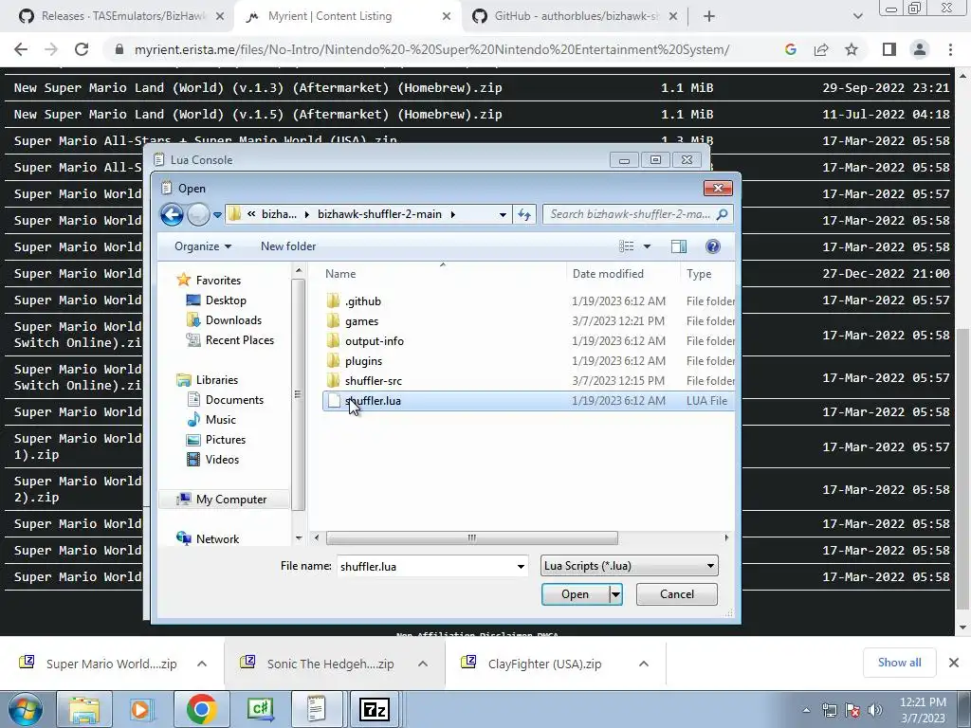Click the help question mark icon
Screen dimensions: 971x728
[713, 246]
